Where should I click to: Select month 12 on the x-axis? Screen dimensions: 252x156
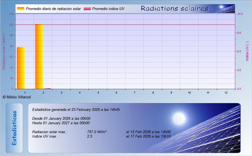[226, 92]
